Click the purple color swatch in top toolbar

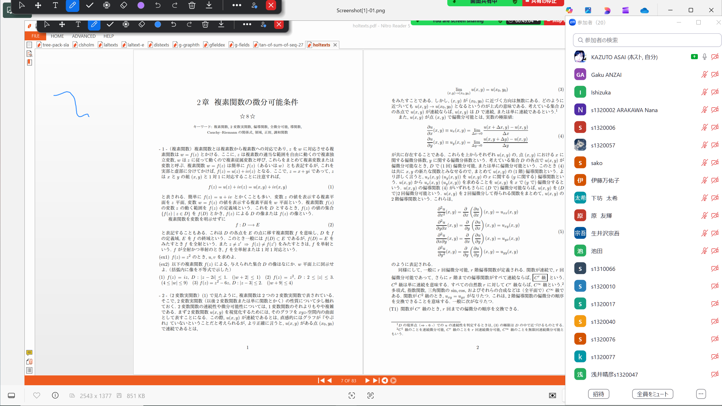(x=141, y=5)
